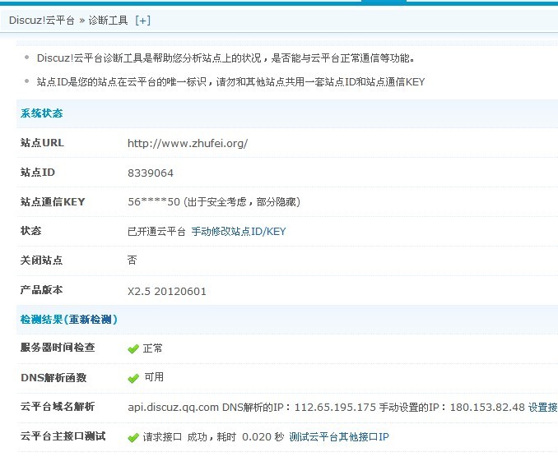Click the green check icon for DNS解析函数
Viewport: 558px width, 461px height.
pyautogui.click(x=133, y=378)
